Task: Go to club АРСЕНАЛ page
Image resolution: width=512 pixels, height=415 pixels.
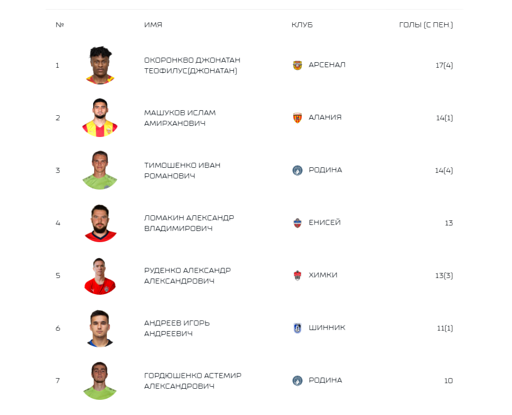Action: (327, 65)
